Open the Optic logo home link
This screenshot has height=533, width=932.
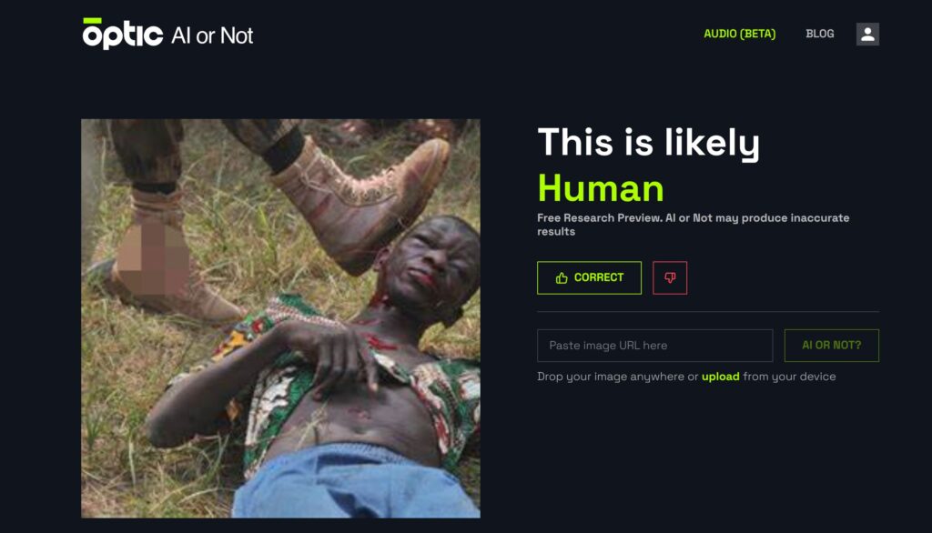click(123, 34)
